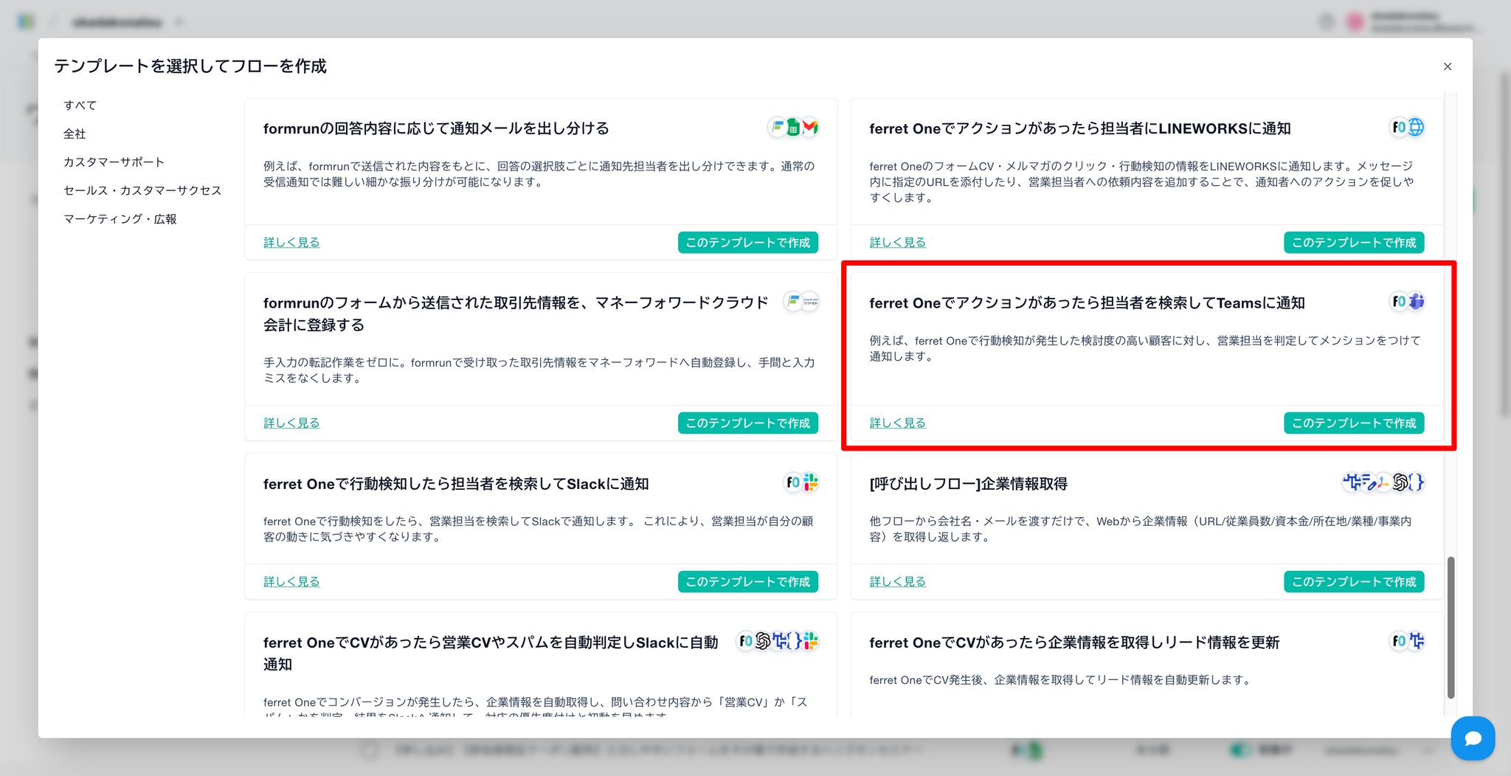Click the Microsoft Teams icon on the Teams card
This screenshot has width=1511, height=776.
(1416, 302)
